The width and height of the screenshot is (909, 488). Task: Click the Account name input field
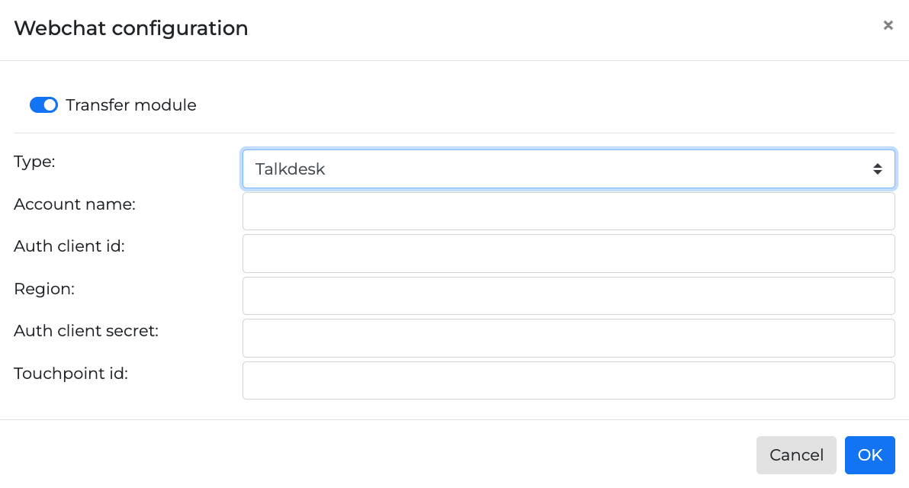569,210
